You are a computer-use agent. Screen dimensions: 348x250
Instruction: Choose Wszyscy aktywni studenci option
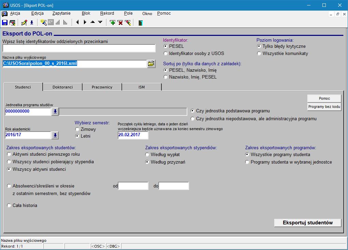pyautogui.click(x=9, y=169)
